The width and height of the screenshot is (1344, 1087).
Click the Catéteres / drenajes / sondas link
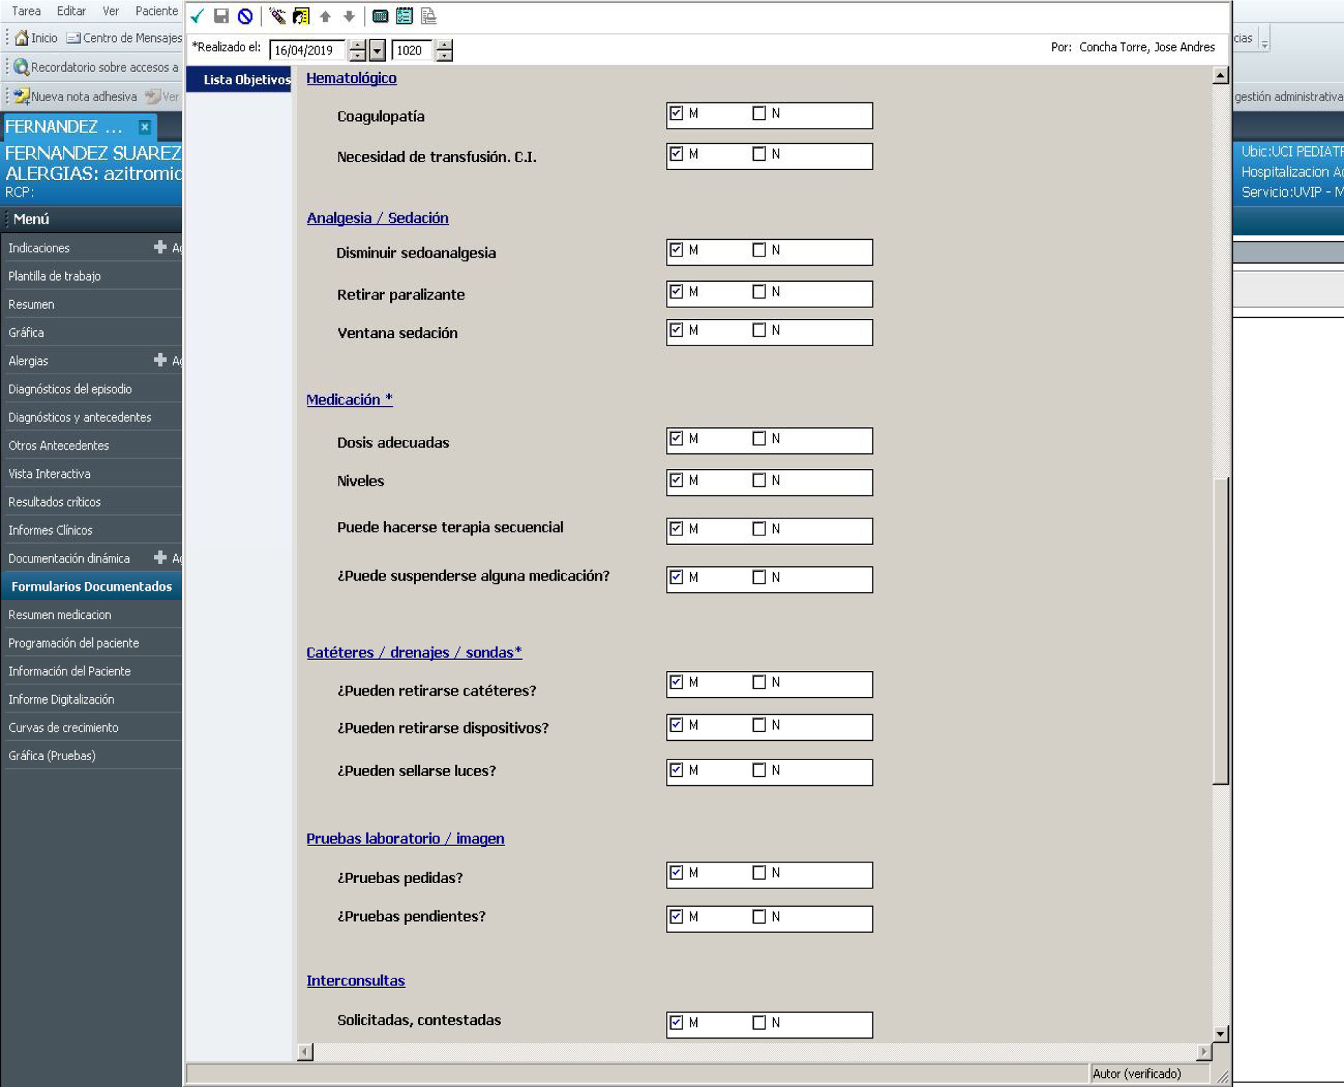click(414, 653)
